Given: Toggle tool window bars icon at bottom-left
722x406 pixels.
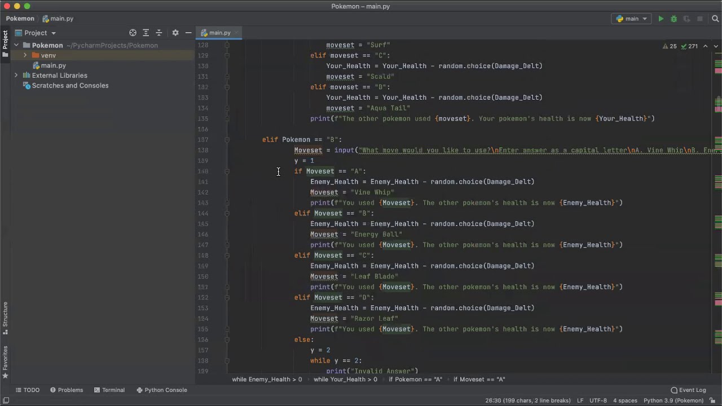Looking at the screenshot, I should (x=6, y=400).
